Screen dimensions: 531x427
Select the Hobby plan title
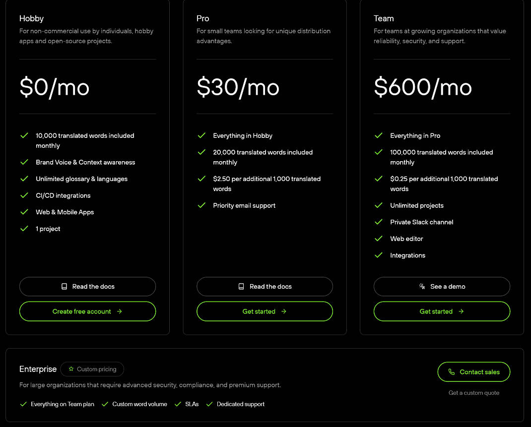[31, 18]
